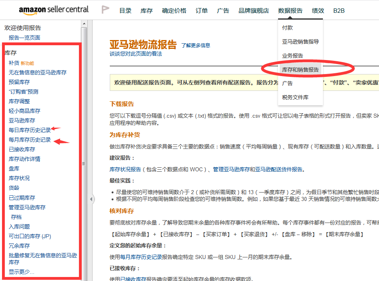Open 税务文件库 from the dropdown

coord(295,97)
